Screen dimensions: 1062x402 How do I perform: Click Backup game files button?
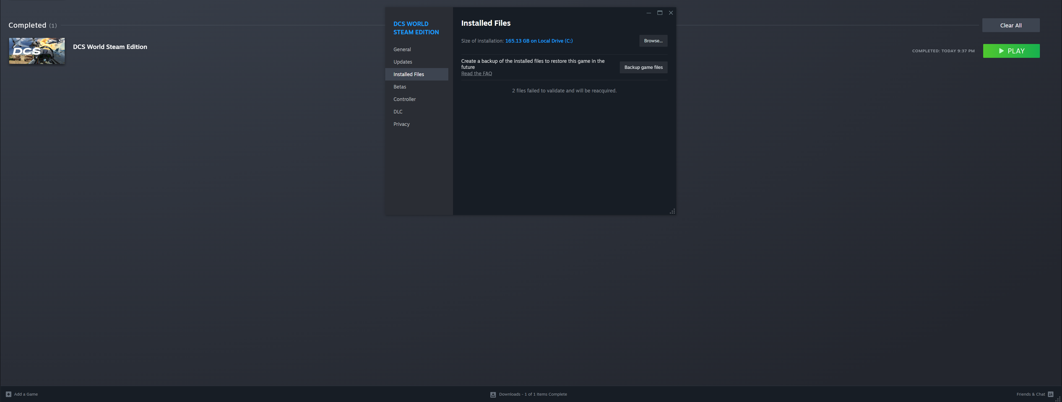coord(643,67)
